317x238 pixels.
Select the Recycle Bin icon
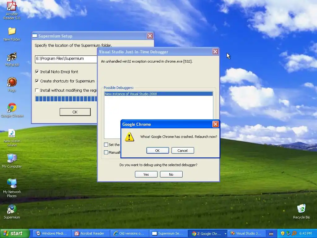click(x=302, y=212)
